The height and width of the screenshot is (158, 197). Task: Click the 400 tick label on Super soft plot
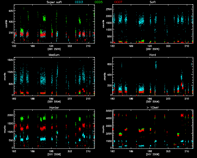pos(11,22)
